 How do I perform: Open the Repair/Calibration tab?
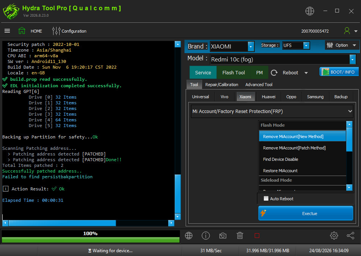point(222,85)
